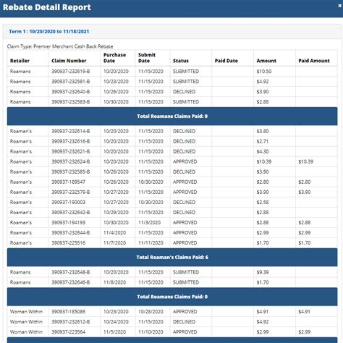The image size is (343, 343).
Task: Select claim number 390937-232581-B
Action: tap(71, 82)
